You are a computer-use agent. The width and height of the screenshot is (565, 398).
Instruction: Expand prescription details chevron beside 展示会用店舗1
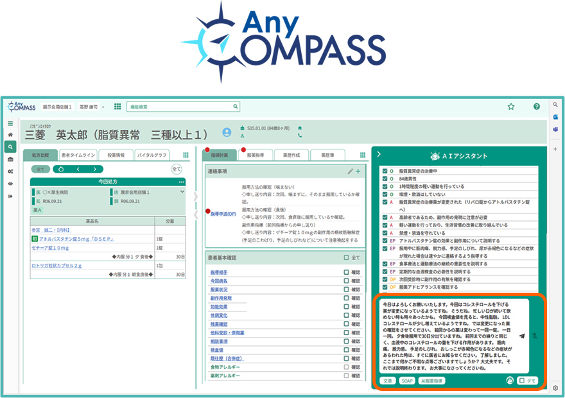(x=182, y=191)
